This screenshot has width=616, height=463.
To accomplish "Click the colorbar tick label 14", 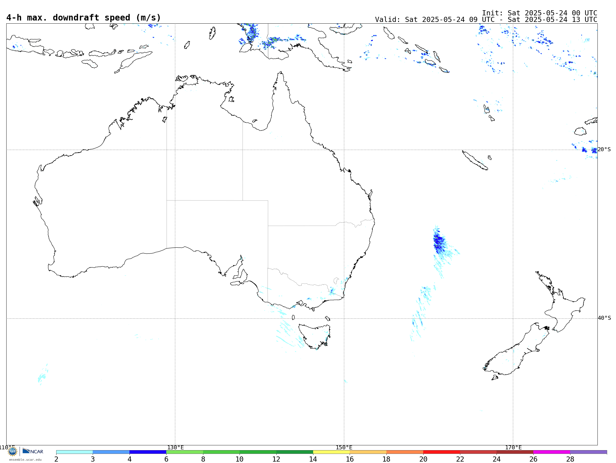I will (x=313, y=459).
